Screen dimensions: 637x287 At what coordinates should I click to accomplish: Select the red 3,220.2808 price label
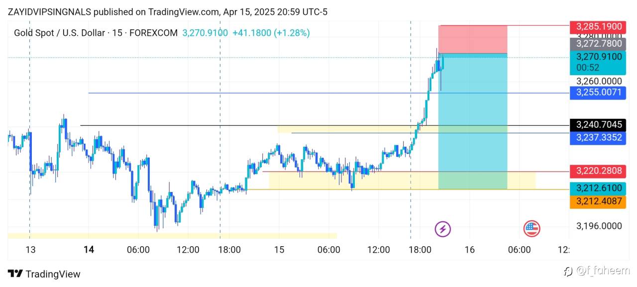[598, 171]
